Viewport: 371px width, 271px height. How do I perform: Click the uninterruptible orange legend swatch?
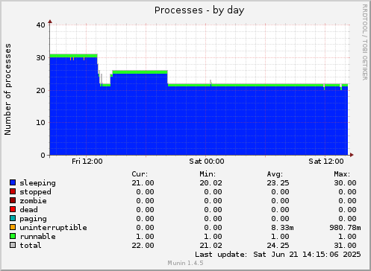pos(13,227)
